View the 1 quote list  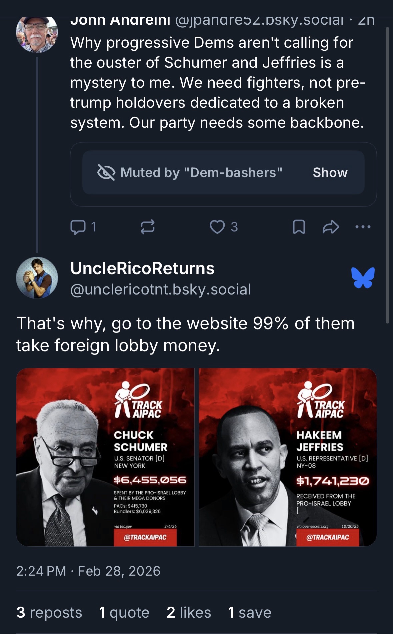pos(124,612)
